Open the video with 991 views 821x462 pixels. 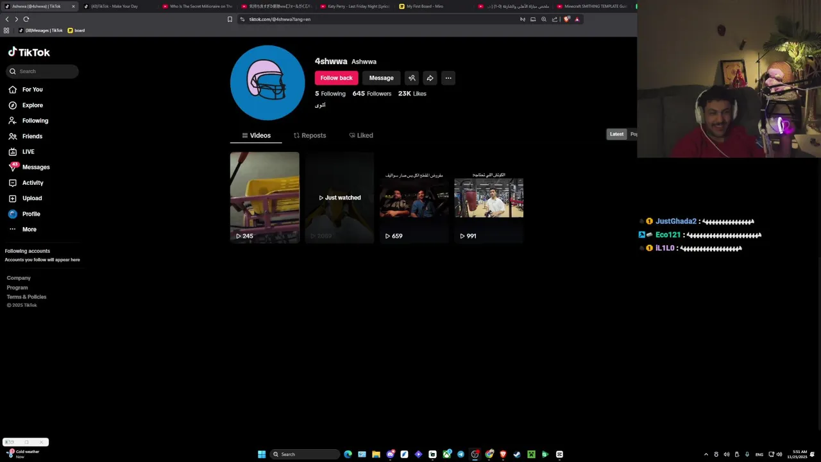pos(489,198)
